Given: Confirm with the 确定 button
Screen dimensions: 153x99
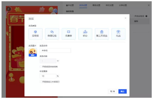Looking at the screenshot, I should pos(122,91).
